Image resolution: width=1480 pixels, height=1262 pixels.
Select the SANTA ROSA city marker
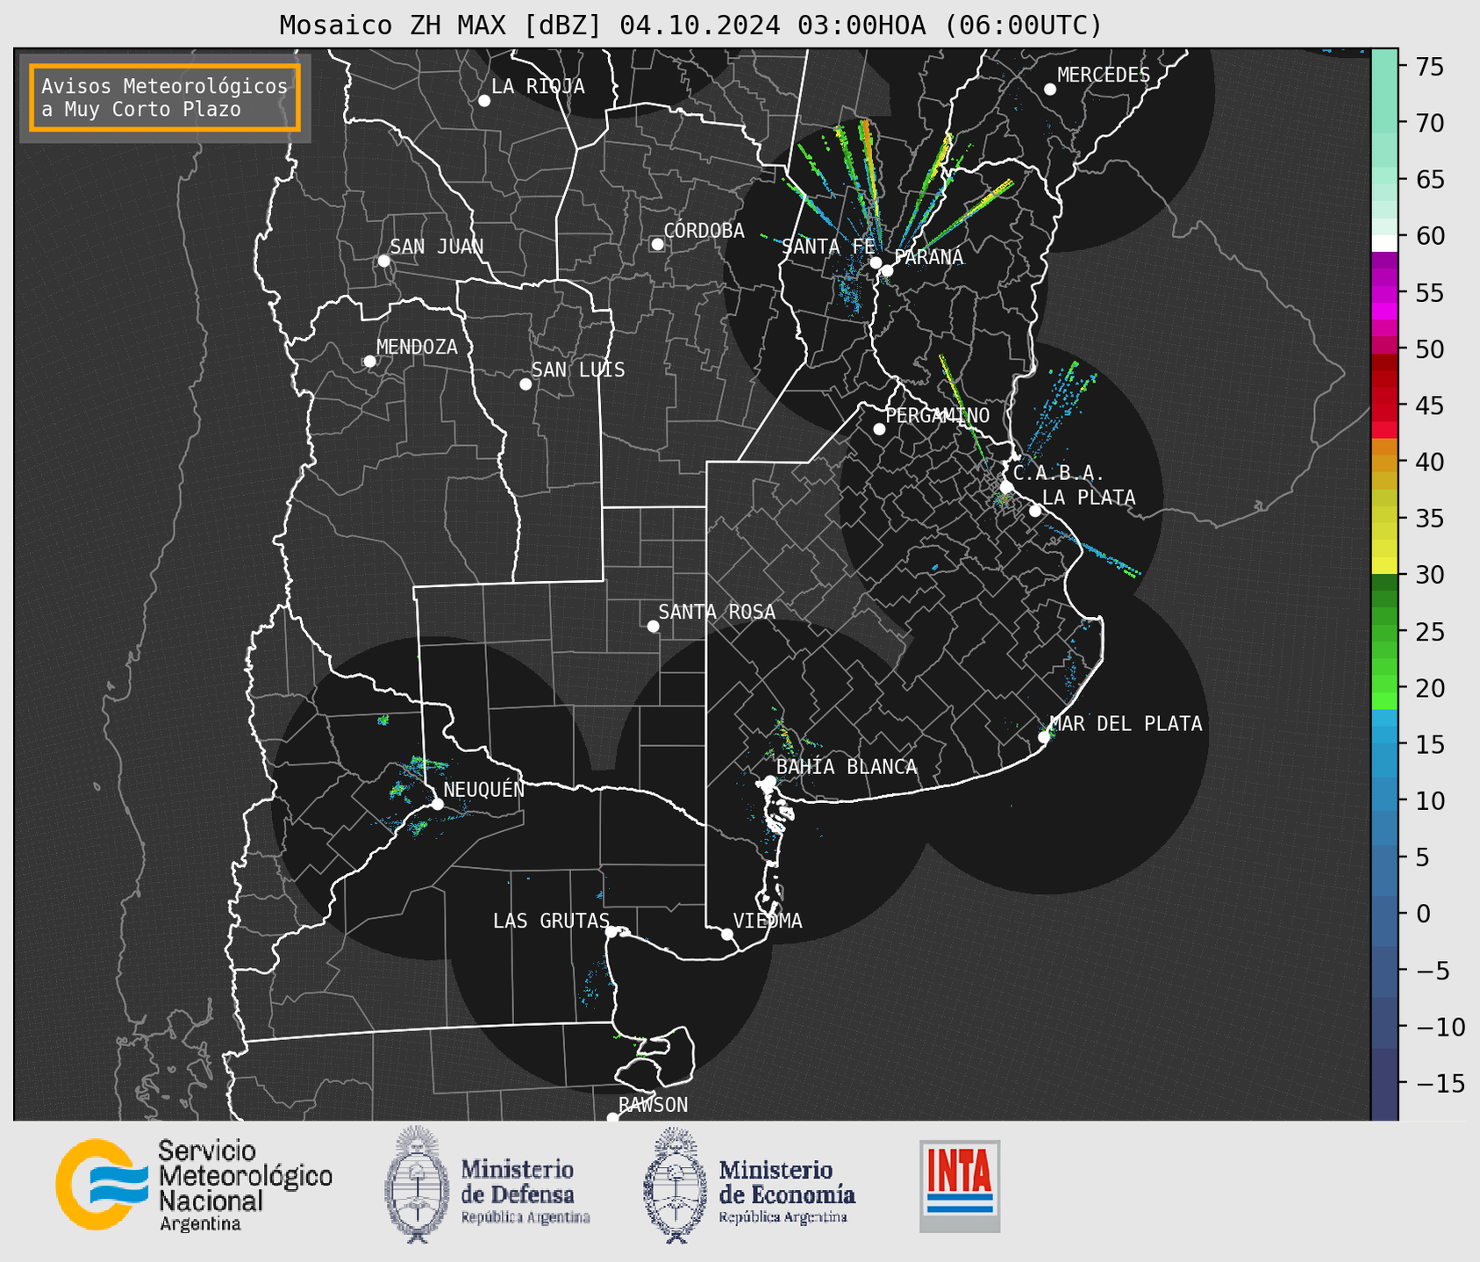(x=653, y=627)
